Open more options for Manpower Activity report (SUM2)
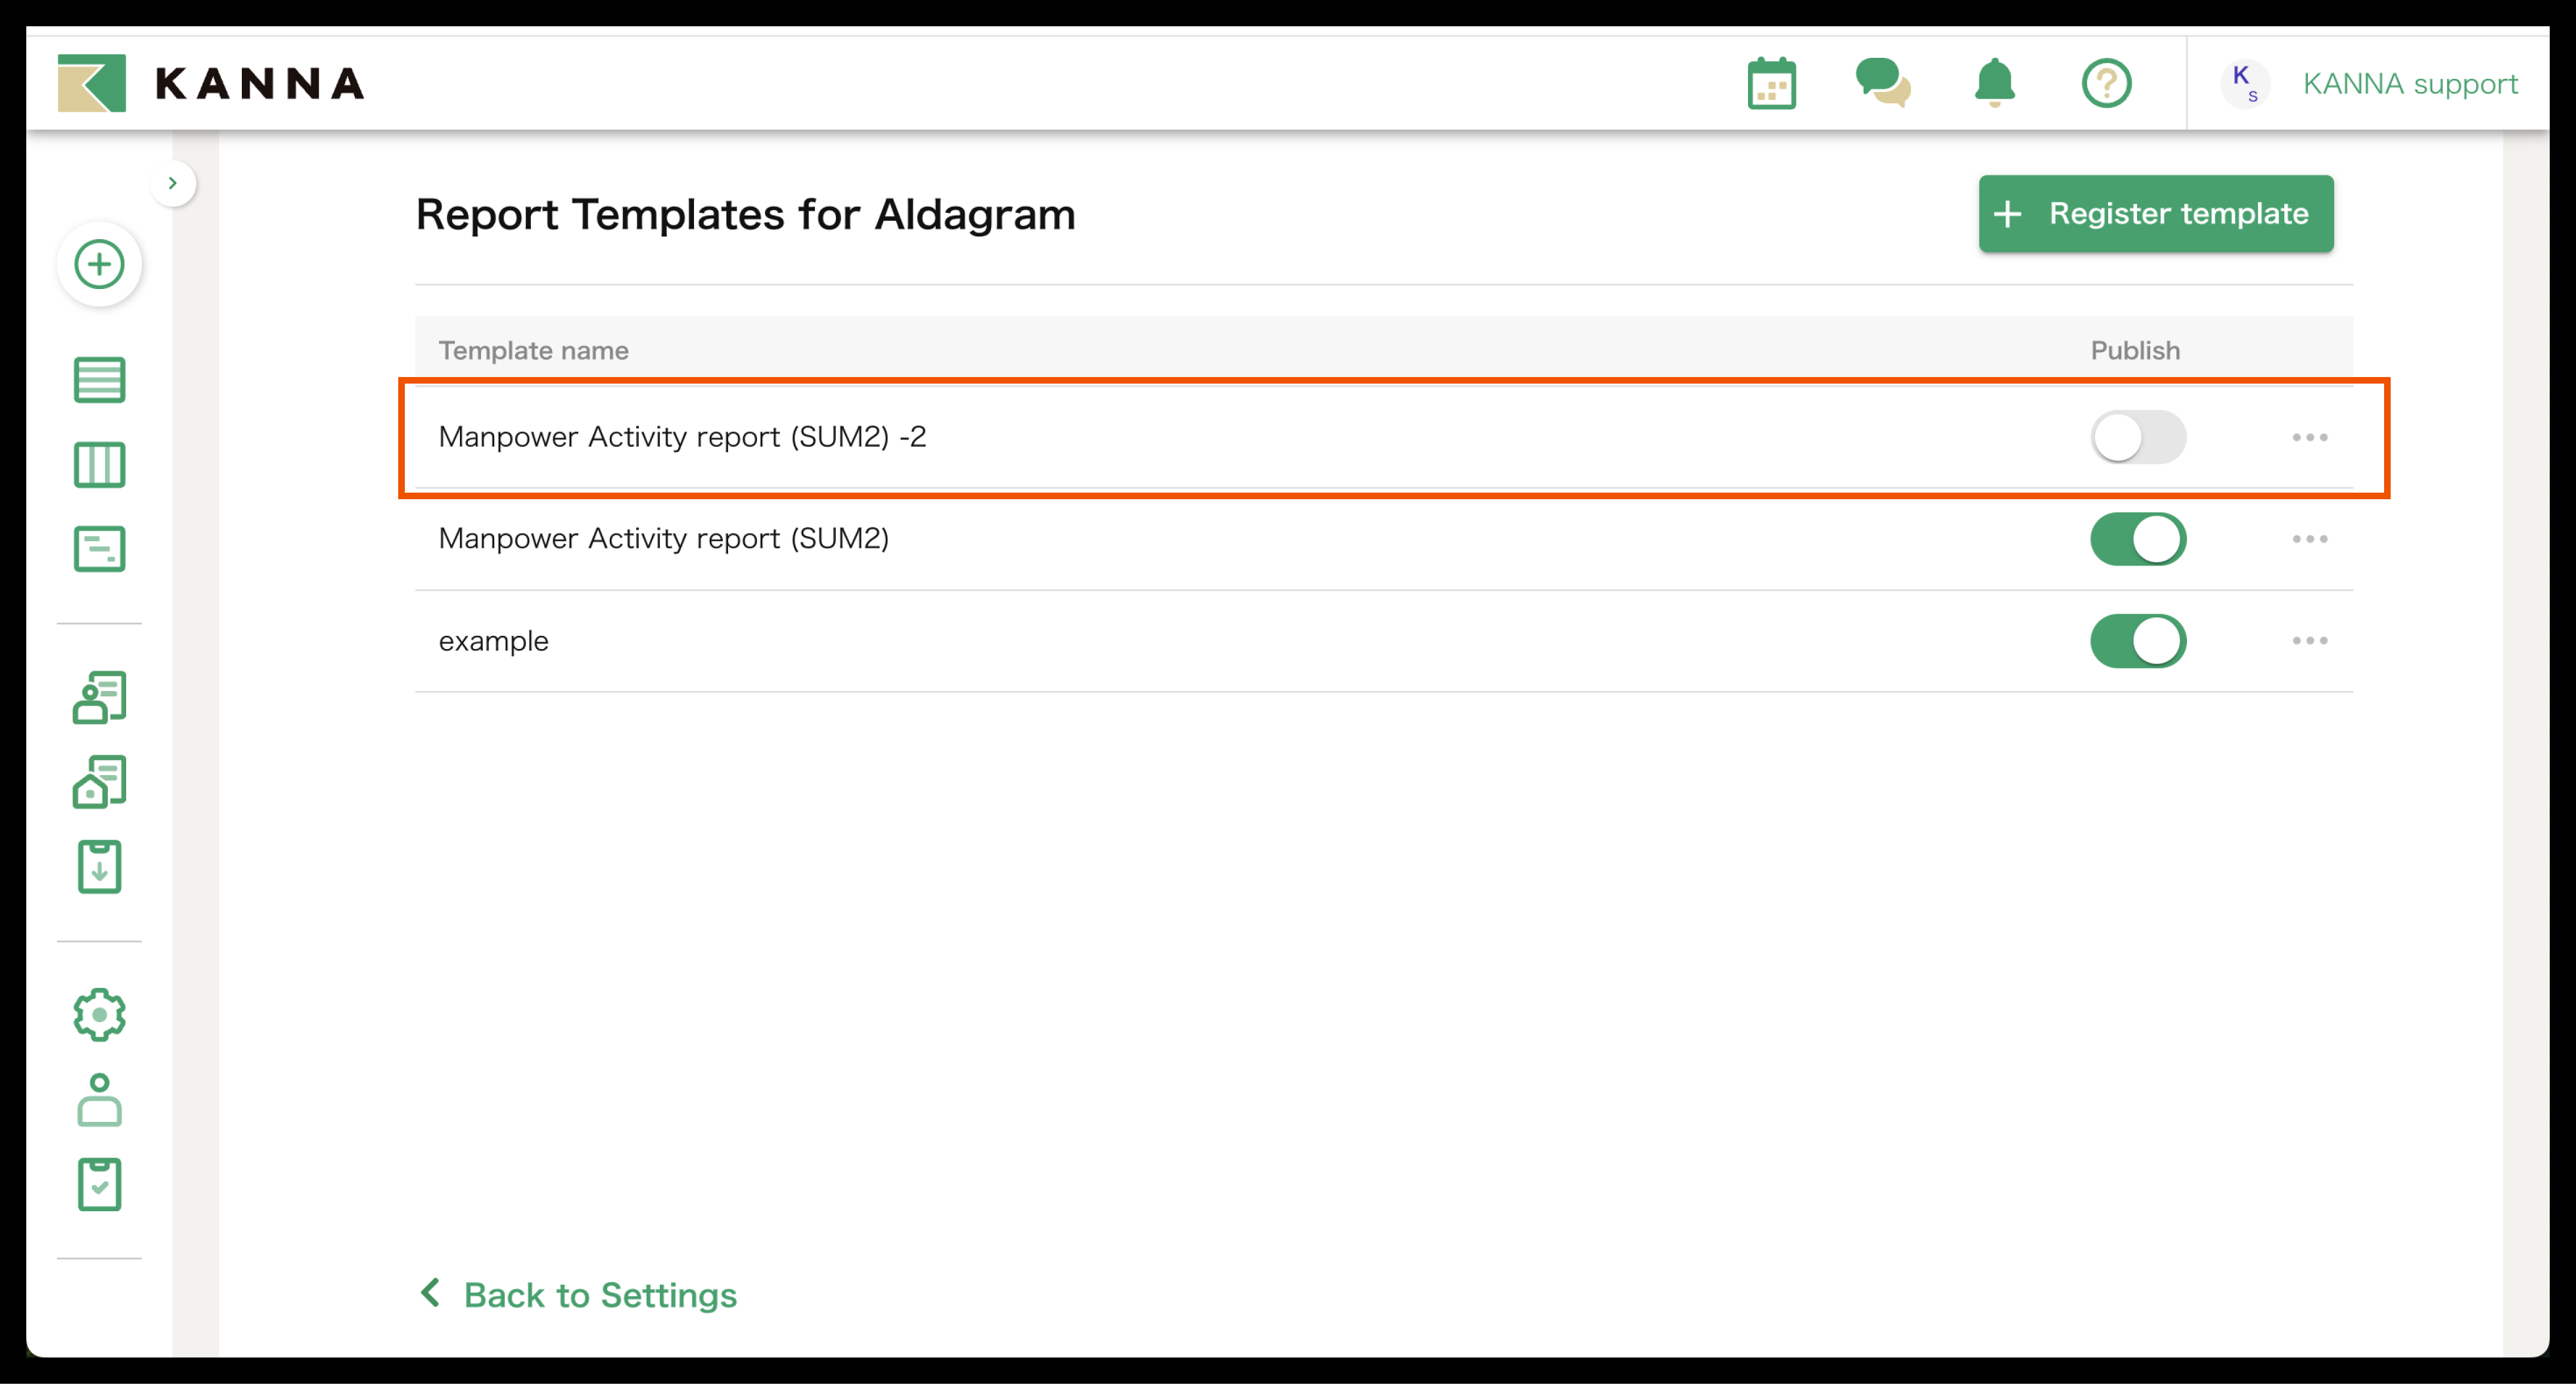Screen dimensions: 2576x1384 2309,540
